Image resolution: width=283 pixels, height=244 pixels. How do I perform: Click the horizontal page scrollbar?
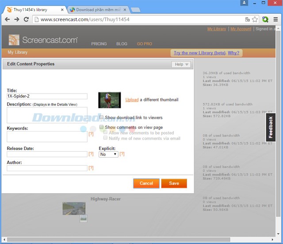tap(119, 240)
